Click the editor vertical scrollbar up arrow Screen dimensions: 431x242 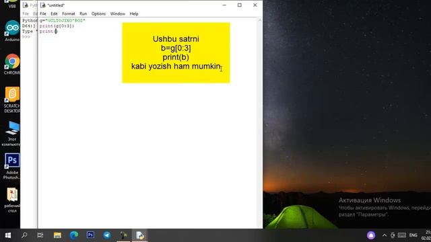coord(259,20)
